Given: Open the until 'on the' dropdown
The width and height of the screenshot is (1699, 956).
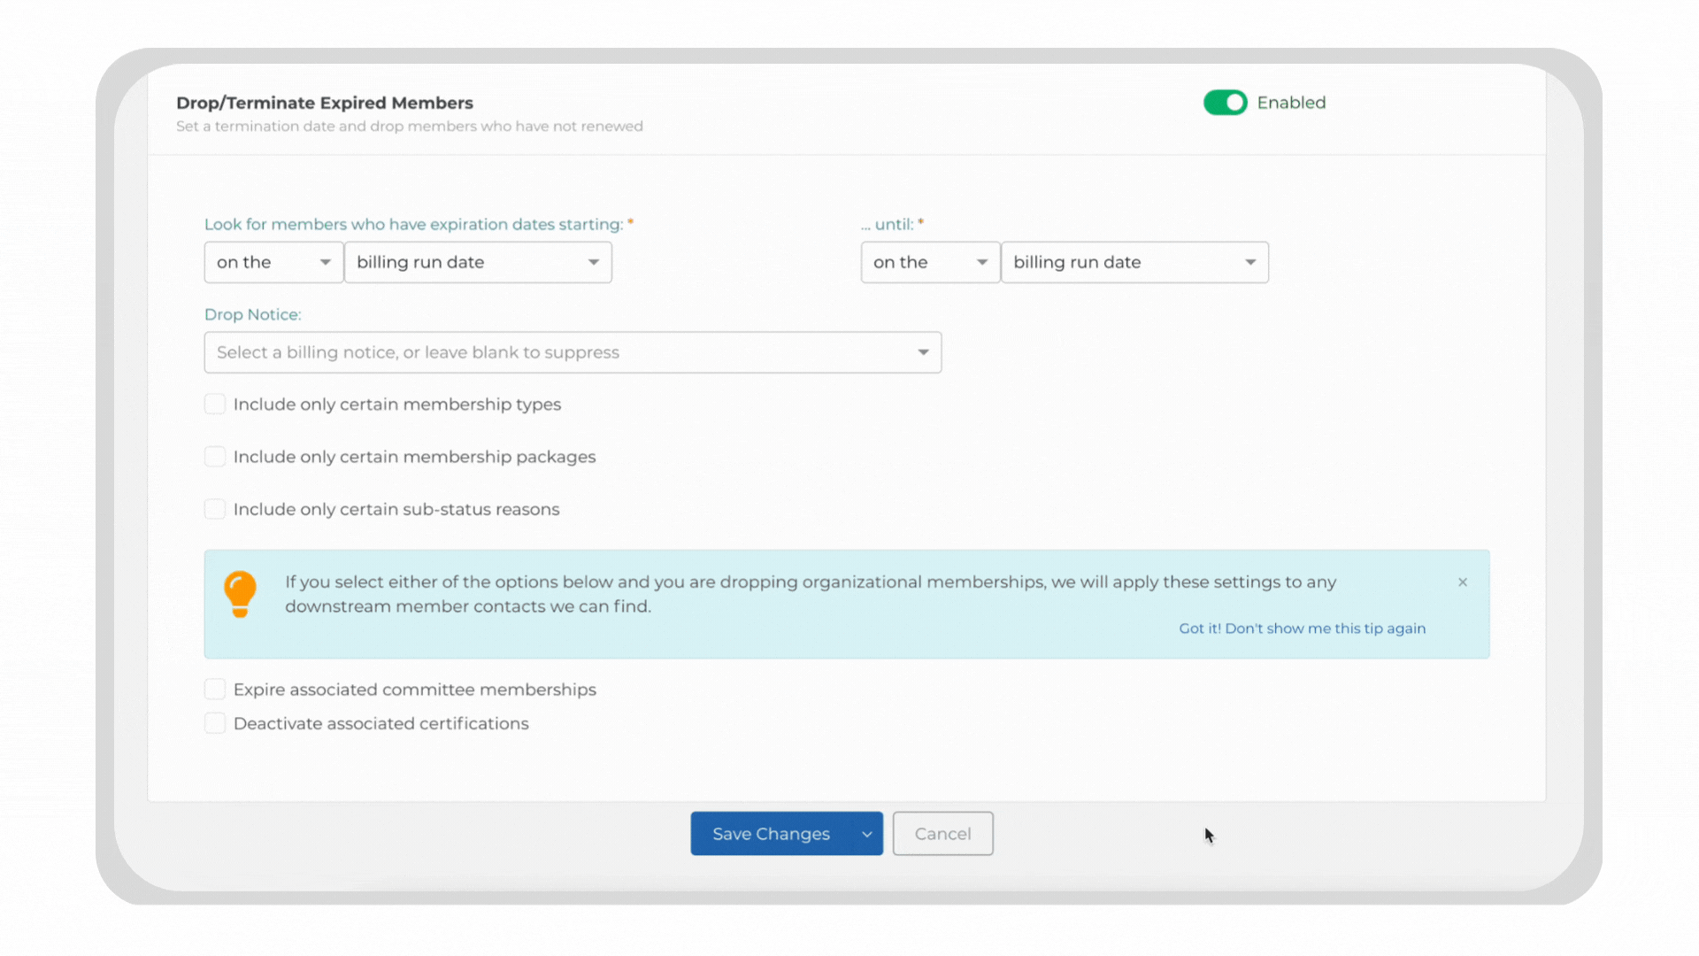Looking at the screenshot, I should [930, 262].
